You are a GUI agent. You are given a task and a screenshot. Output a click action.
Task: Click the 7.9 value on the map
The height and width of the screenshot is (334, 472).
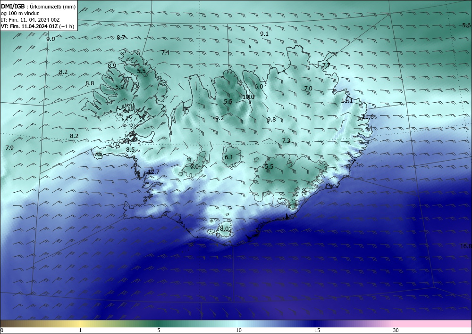click(9, 148)
